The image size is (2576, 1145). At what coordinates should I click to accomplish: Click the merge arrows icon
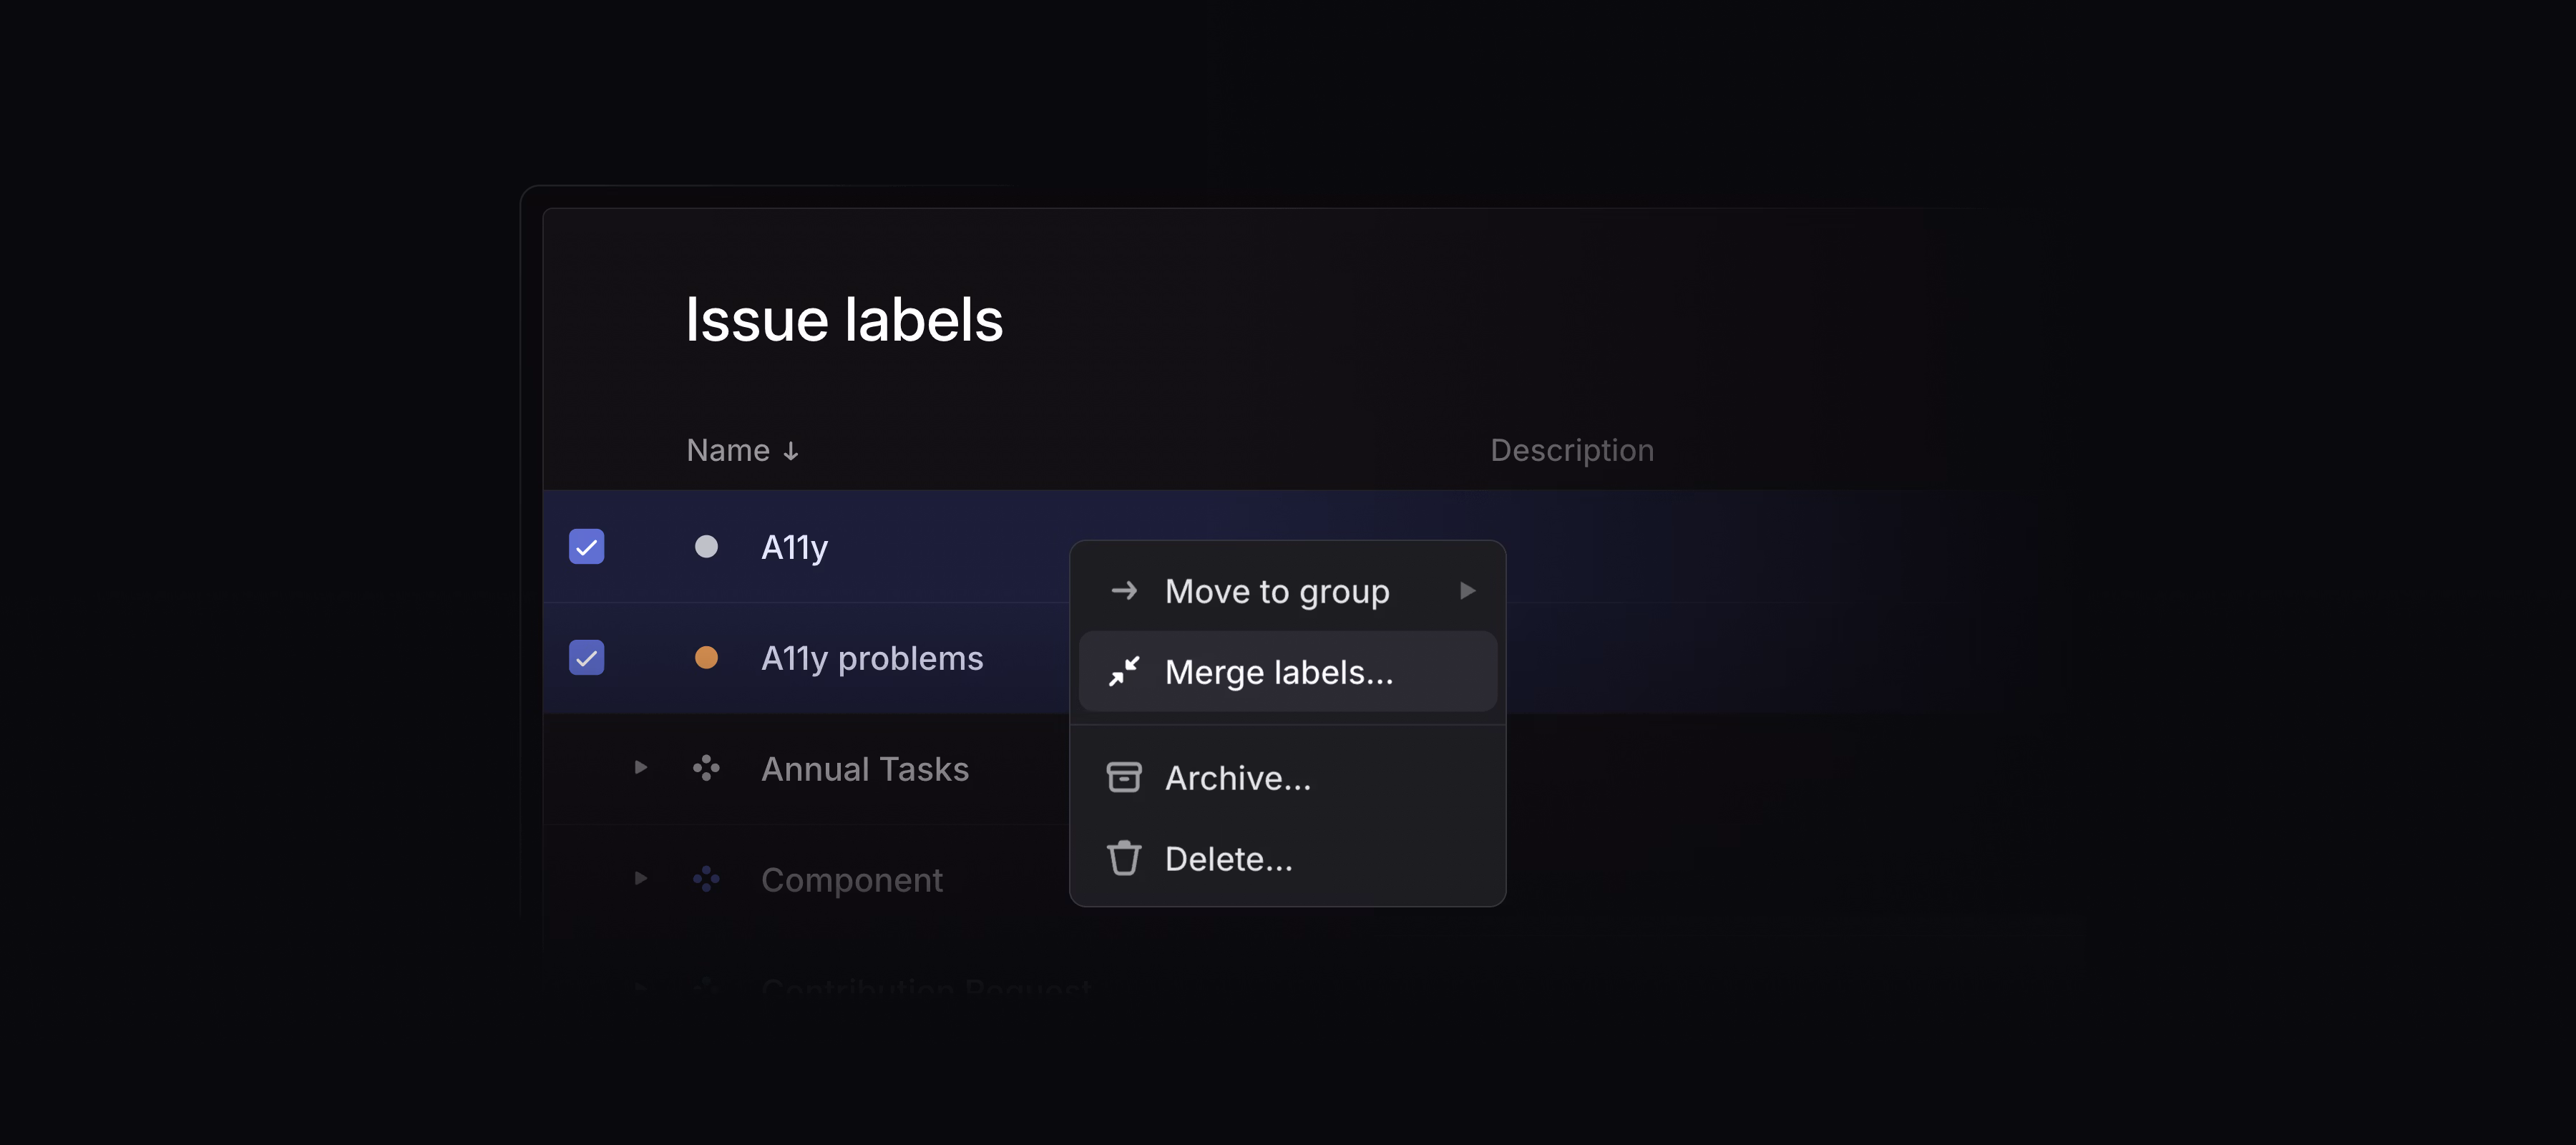tap(1123, 672)
